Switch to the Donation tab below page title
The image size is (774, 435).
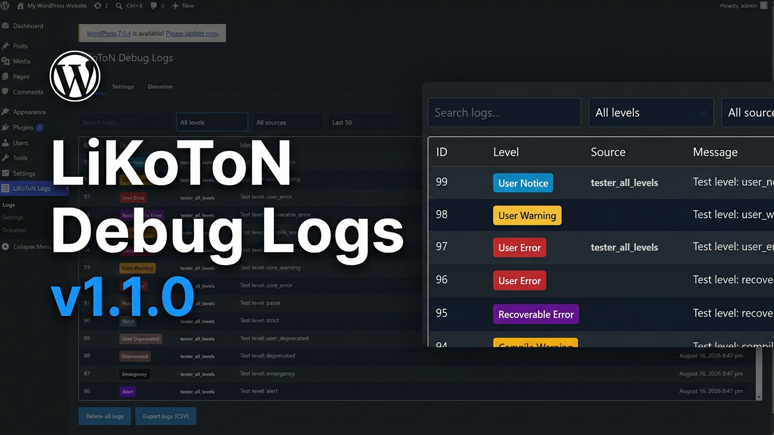[x=160, y=87]
